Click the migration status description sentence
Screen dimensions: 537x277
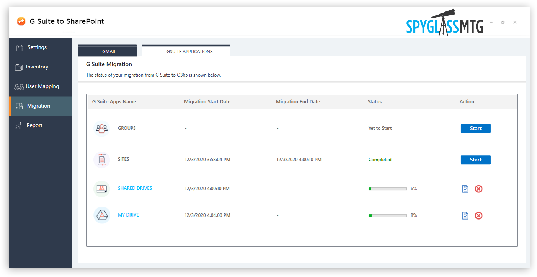click(x=153, y=75)
